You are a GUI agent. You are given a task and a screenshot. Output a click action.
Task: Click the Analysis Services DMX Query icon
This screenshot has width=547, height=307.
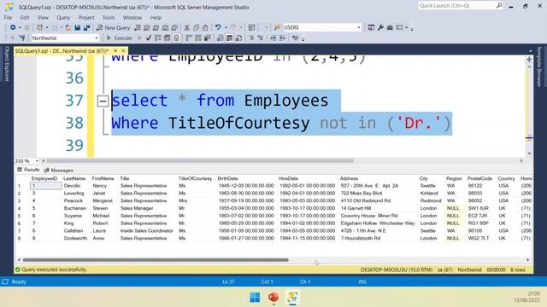156,27
